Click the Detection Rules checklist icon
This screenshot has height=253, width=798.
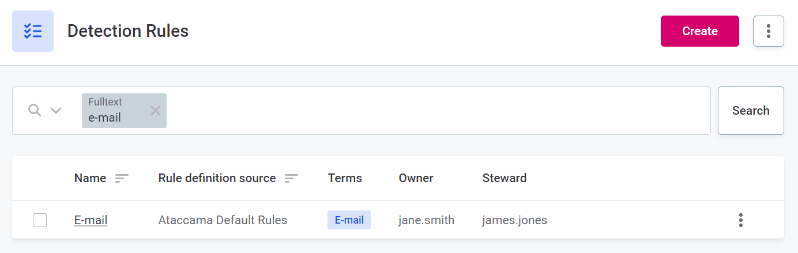point(33,31)
